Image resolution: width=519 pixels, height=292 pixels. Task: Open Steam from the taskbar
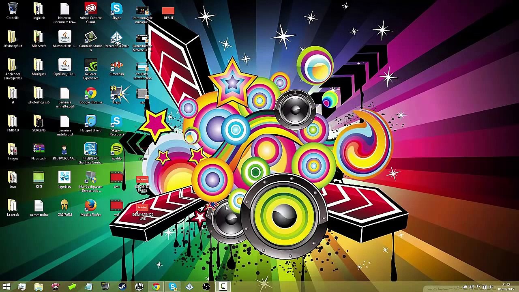tap(122, 287)
